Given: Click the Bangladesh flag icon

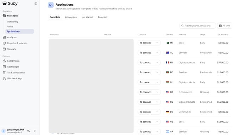Looking at the screenshot, I should pos(168,72).
